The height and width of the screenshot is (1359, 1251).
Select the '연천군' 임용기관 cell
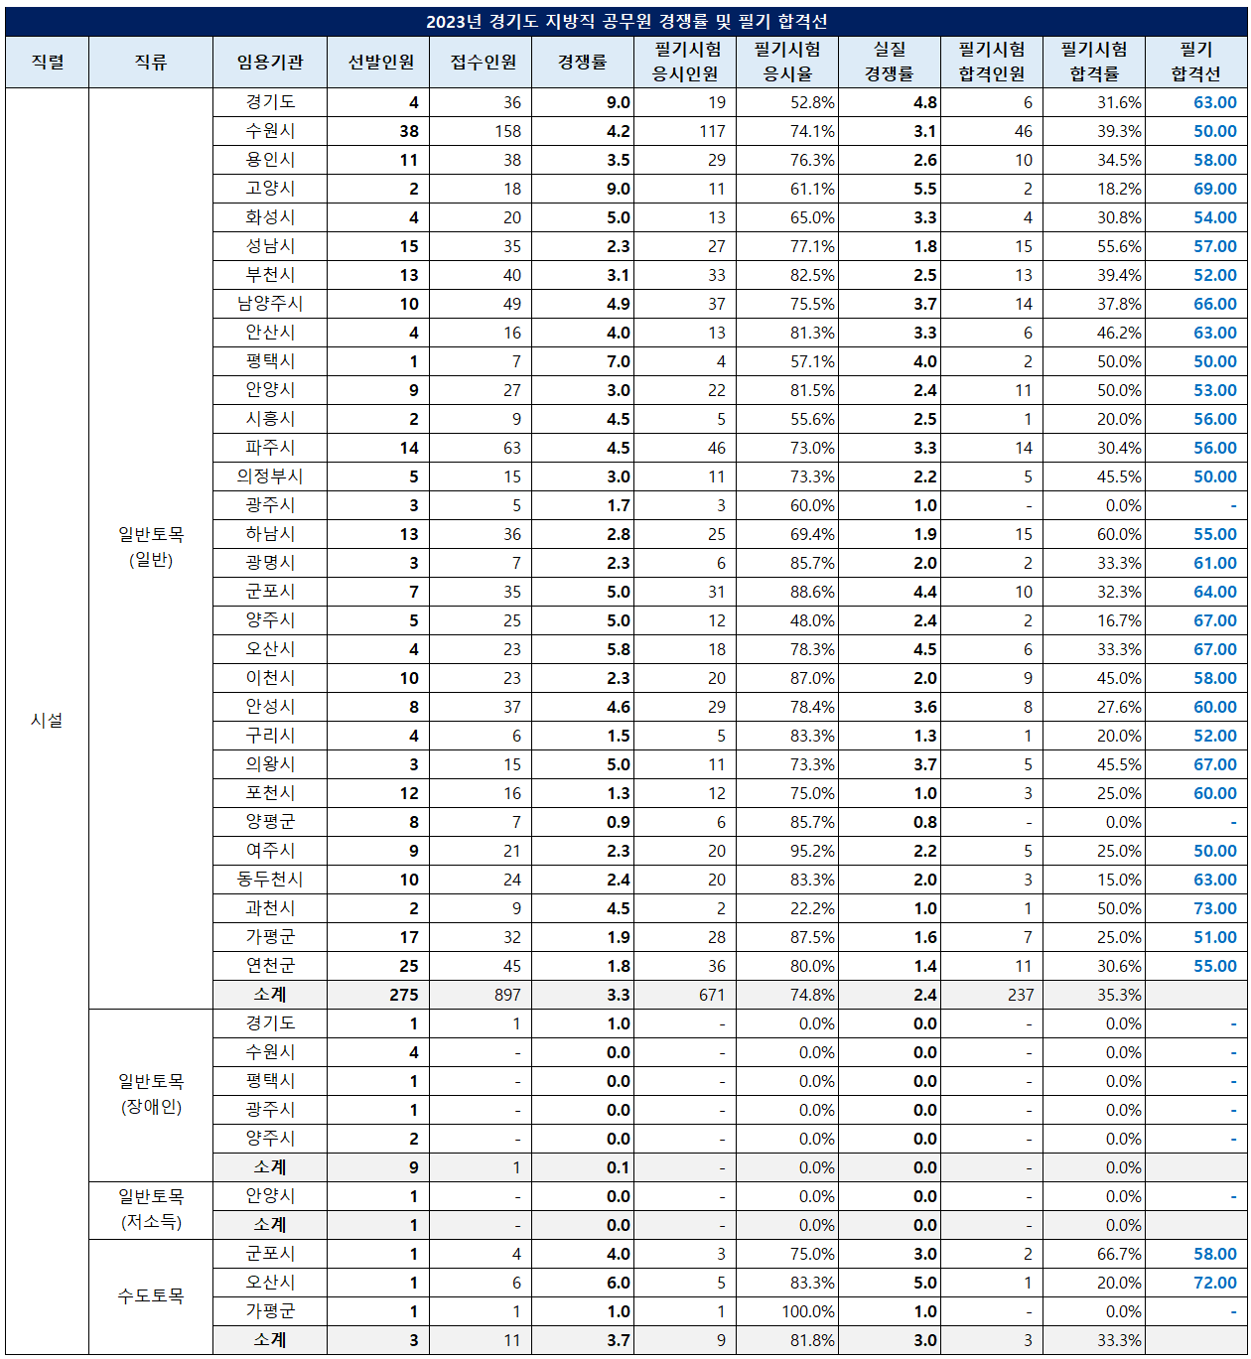270,966
